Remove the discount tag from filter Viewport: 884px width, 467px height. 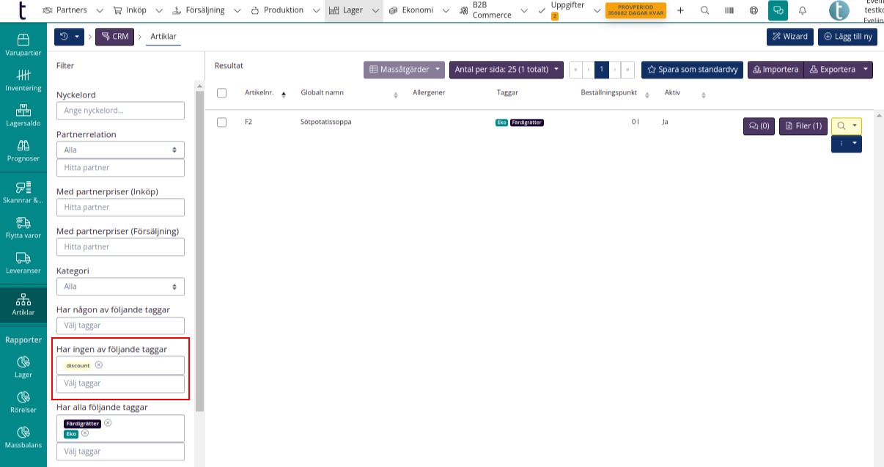pyautogui.click(x=99, y=365)
